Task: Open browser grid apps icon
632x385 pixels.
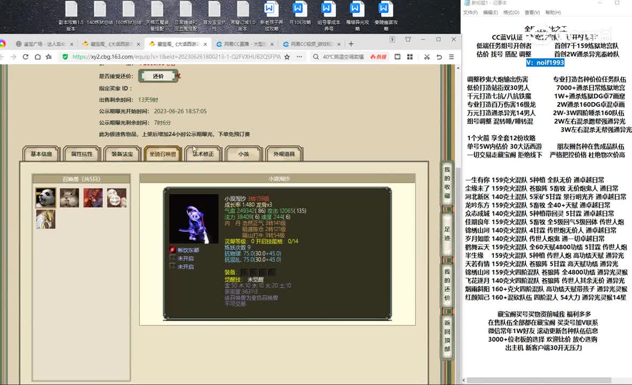Action: [410, 57]
